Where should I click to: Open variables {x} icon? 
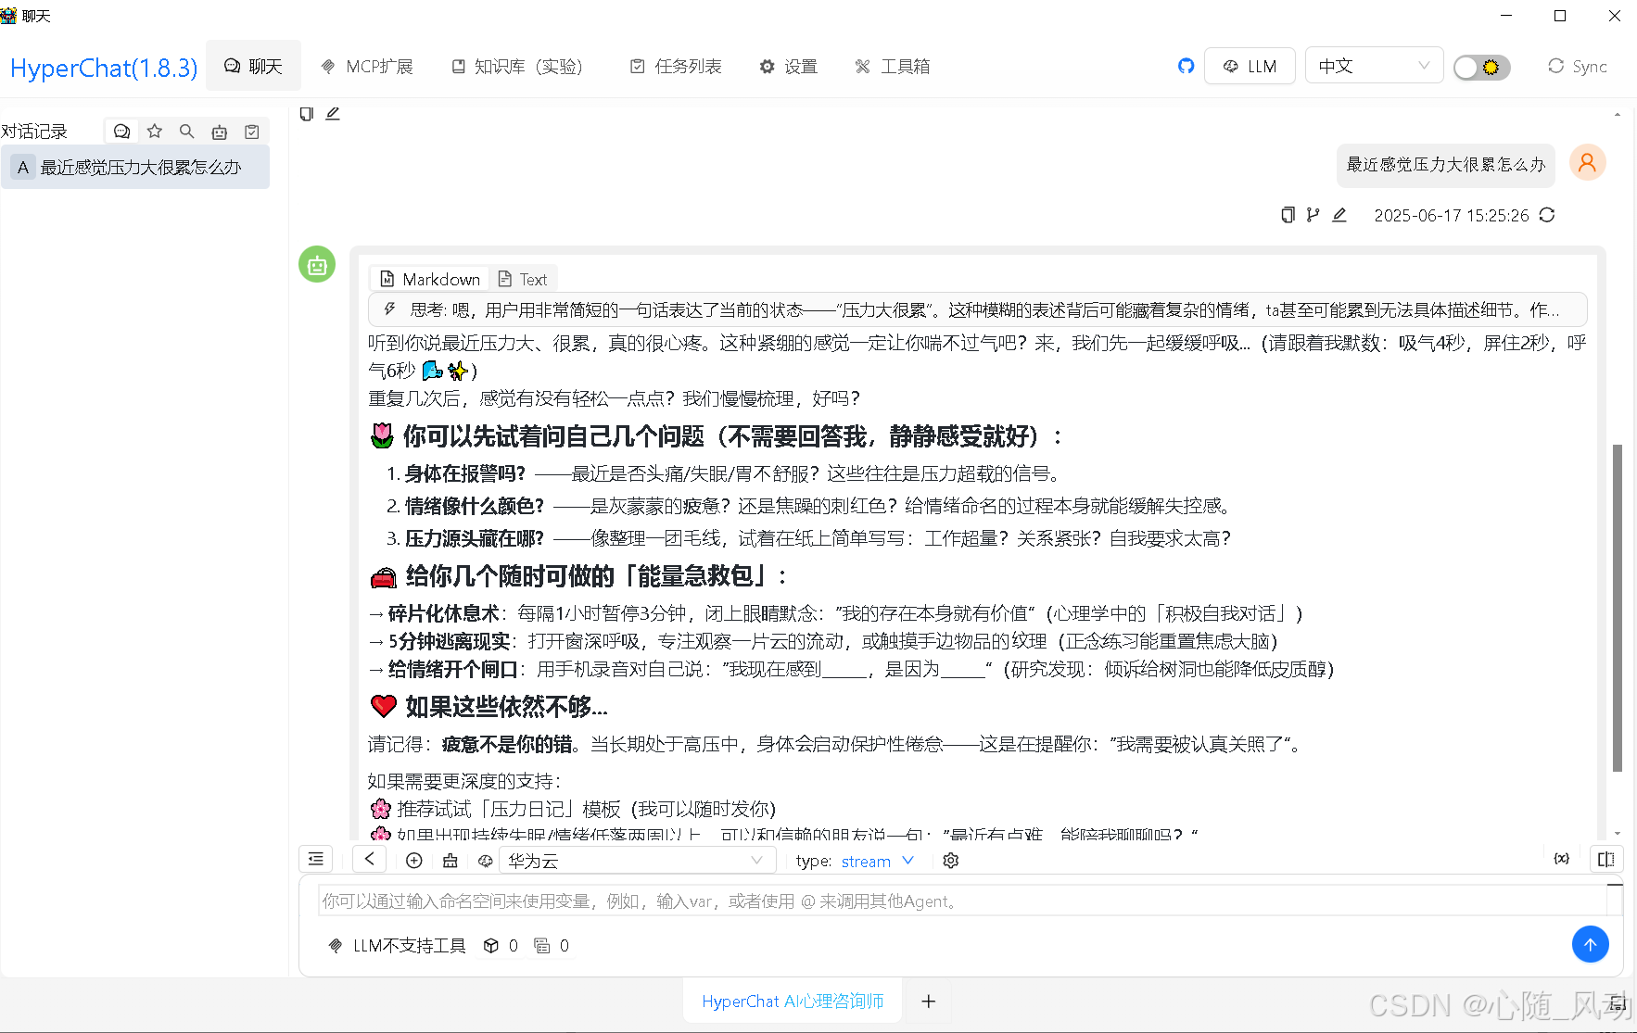click(x=1562, y=859)
